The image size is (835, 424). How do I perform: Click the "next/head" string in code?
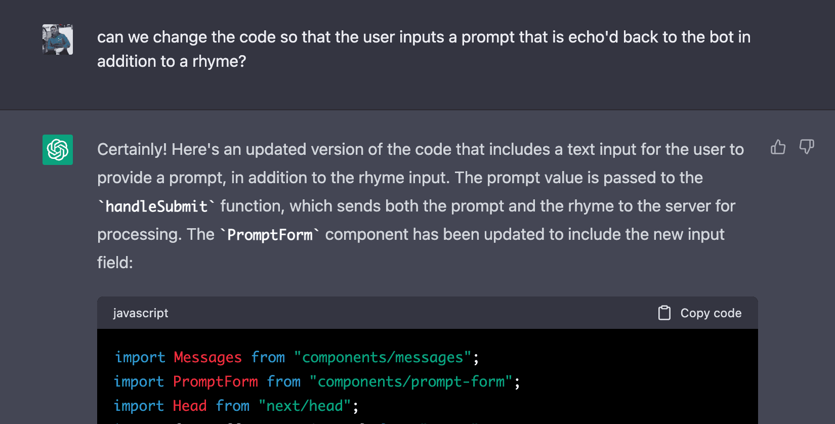tap(305, 406)
